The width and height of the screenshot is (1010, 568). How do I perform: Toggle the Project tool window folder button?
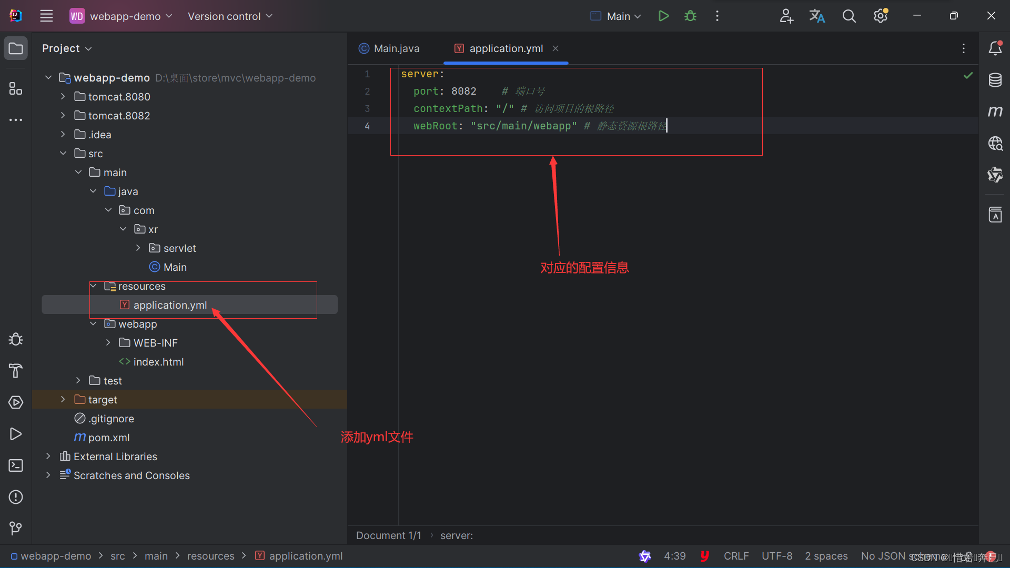coord(16,48)
